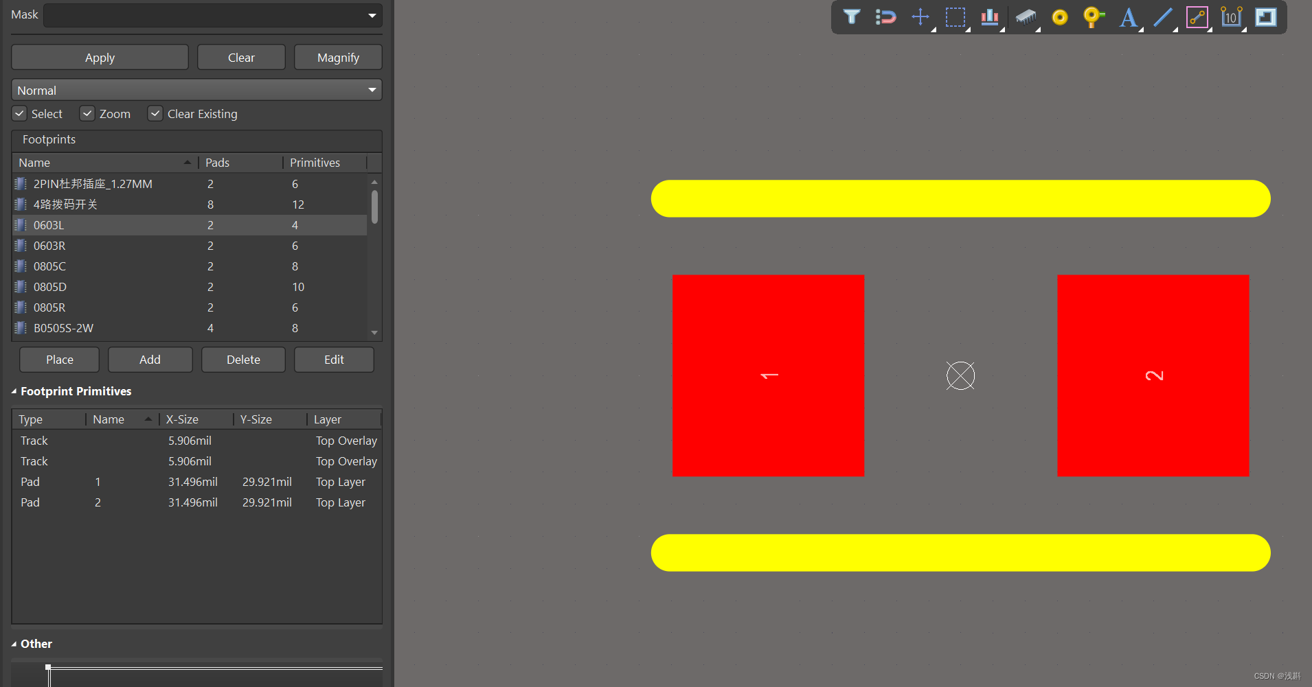Click the place region square icon
Viewport: 1312px width, 687px height.
click(x=1265, y=17)
